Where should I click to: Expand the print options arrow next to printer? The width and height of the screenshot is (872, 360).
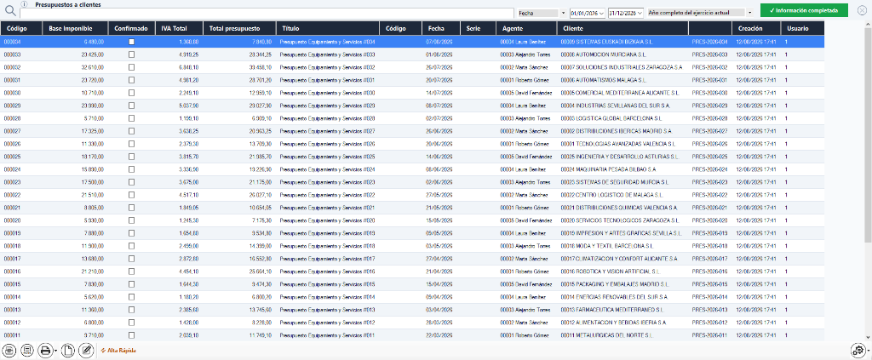coord(55,351)
